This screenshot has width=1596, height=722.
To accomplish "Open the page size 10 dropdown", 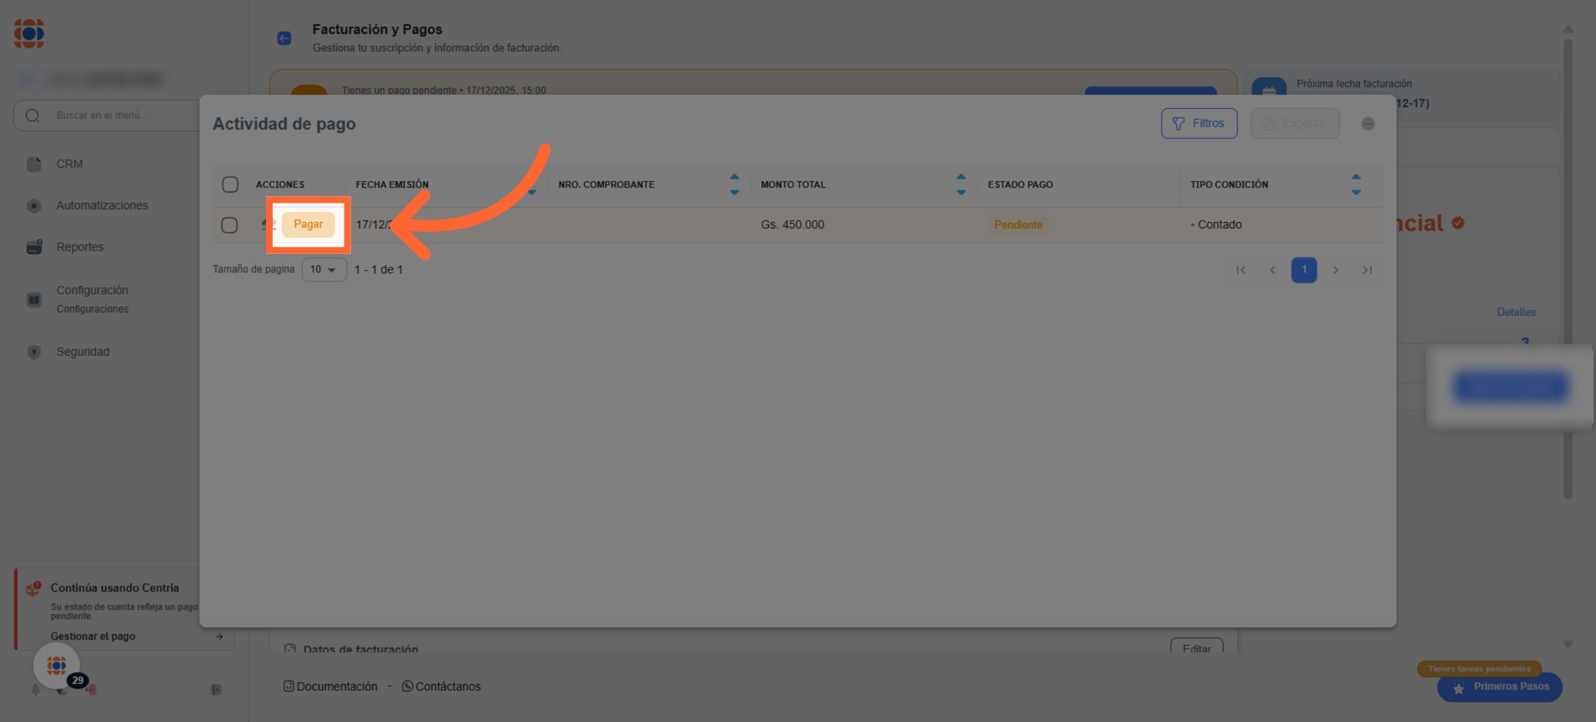I will tap(324, 269).
